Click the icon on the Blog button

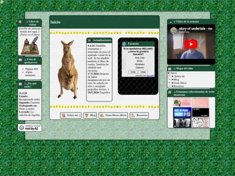tap(87, 115)
